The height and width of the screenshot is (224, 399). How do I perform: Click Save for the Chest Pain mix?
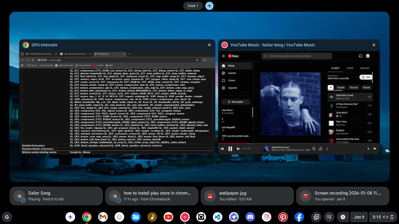pos(366,77)
